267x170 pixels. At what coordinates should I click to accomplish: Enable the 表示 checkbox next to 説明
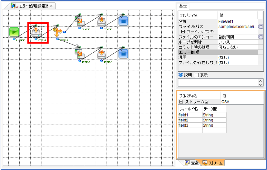[197, 75]
